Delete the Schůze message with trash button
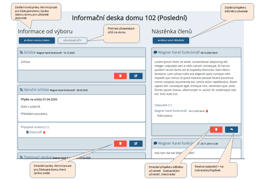 (x=120, y=76)
